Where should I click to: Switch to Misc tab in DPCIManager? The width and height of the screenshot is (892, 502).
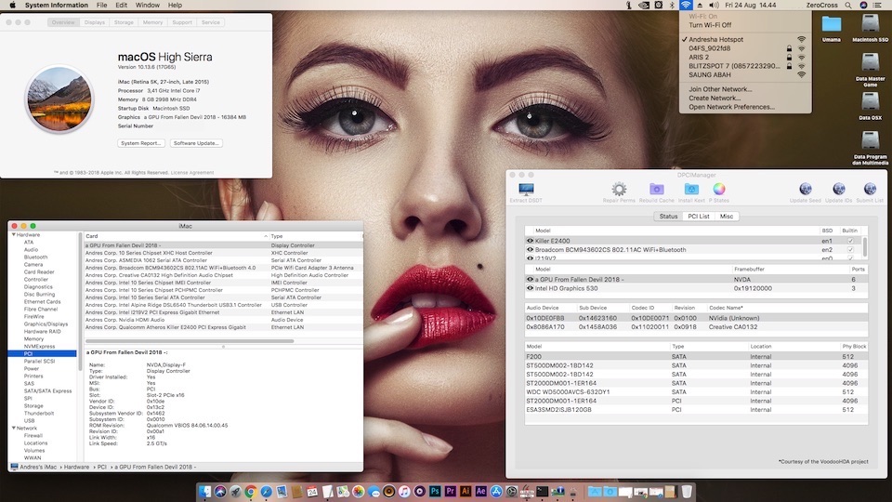click(x=727, y=217)
